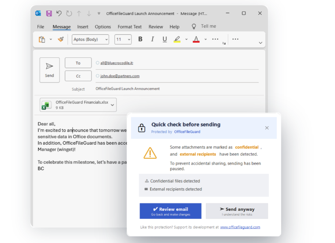The height and width of the screenshot is (243, 335).
Task: Expand the attachment options dropdown arrow
Action: (x=113, y=105)
